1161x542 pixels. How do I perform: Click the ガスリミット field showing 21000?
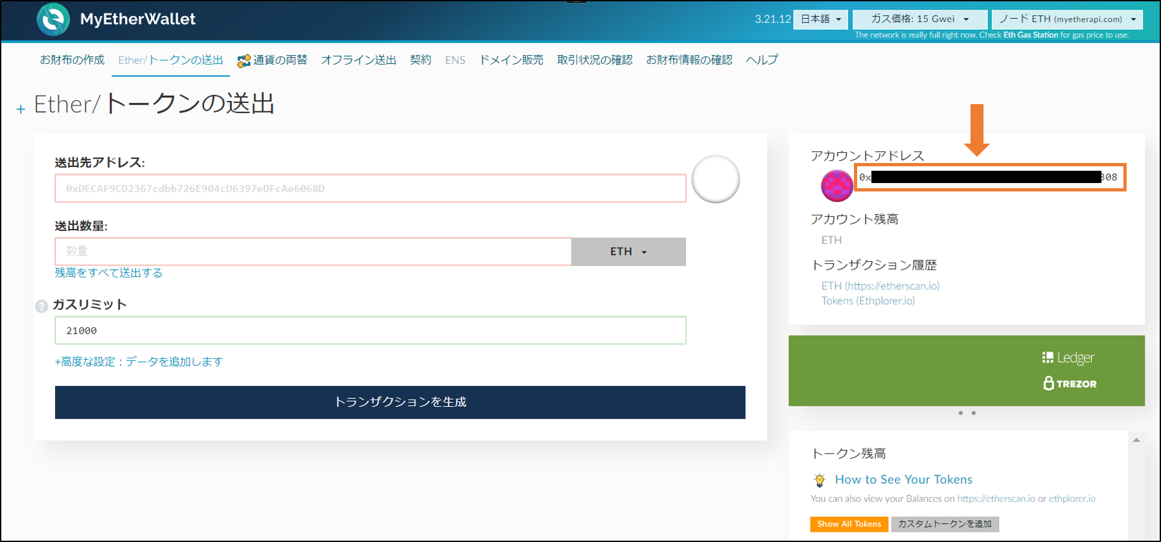tap(371, 331)
